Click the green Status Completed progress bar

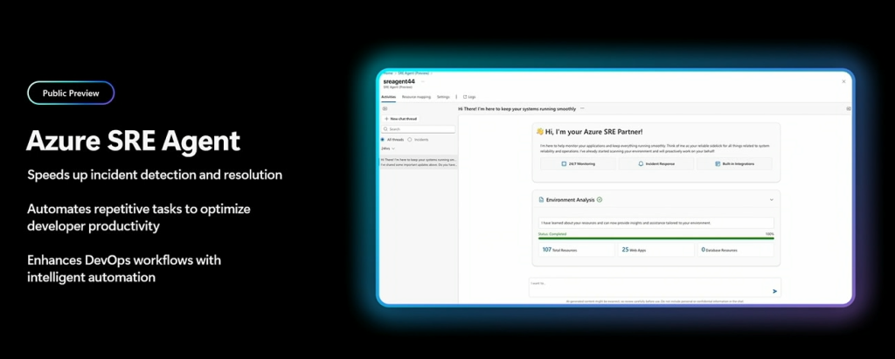(x=656, y=238)
